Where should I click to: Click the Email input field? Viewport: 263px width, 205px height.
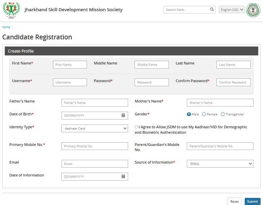[x=94, y=164]
